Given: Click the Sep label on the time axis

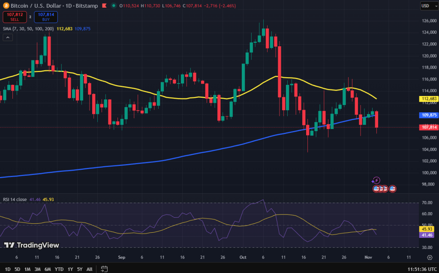Looking at the screenshot, I should [121, 257].
